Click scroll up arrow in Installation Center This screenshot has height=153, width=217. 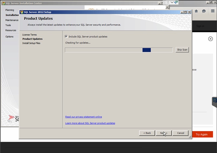(167, 7)
